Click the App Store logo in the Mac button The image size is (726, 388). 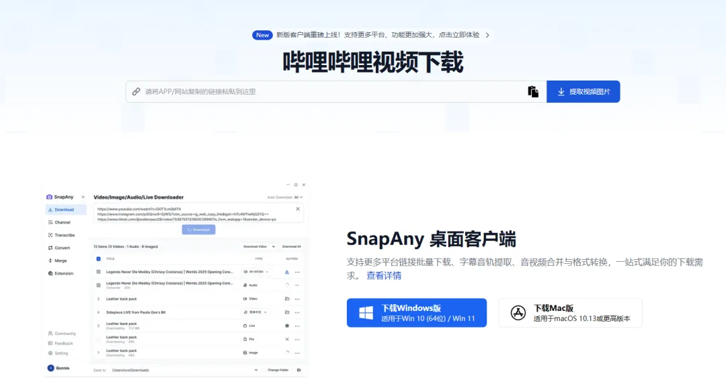point(518,313)
